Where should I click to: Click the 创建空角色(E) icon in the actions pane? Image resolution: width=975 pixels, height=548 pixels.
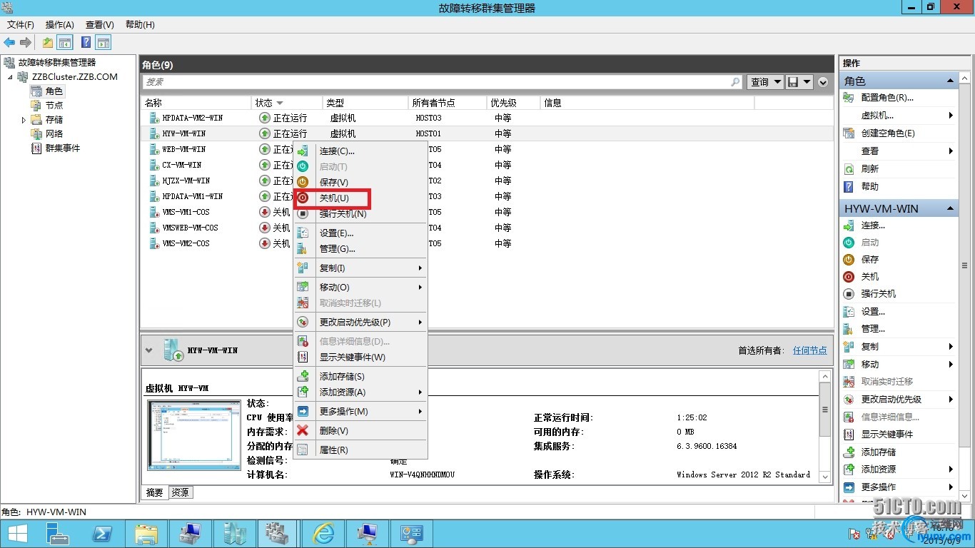[x=849, y=133]
